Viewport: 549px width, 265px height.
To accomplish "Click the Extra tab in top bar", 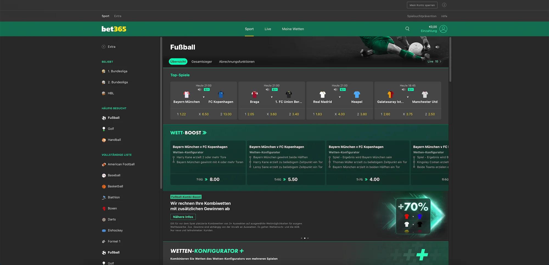I will [118, 16].
